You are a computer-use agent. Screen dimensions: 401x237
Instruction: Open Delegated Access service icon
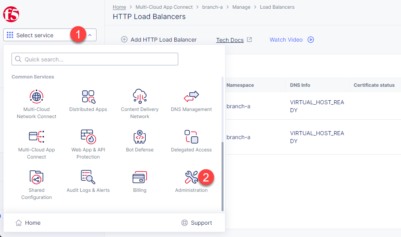click(x=191, y=137)
